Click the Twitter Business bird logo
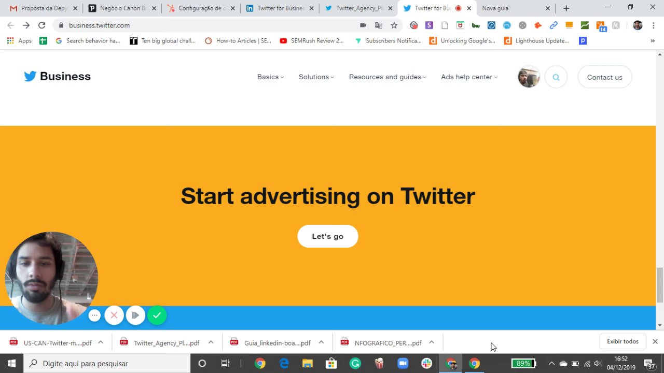 pyautogui.click(x=30, y=76)
